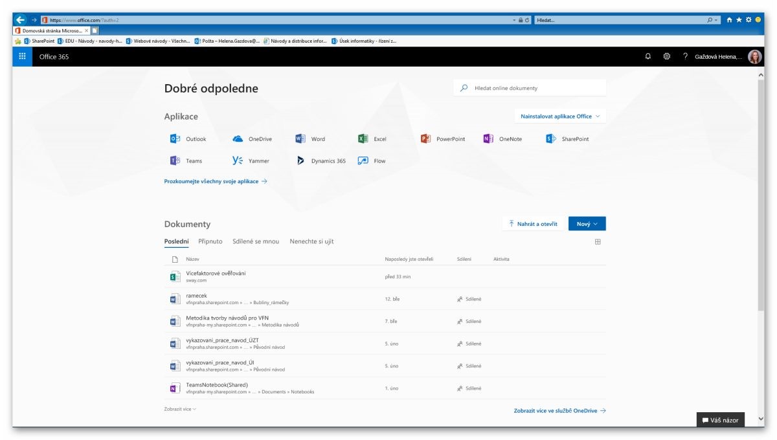This screenshot has width=777, height=440.
Task: Close the Domovská stránka browser tab
Action: coord(87,30)
